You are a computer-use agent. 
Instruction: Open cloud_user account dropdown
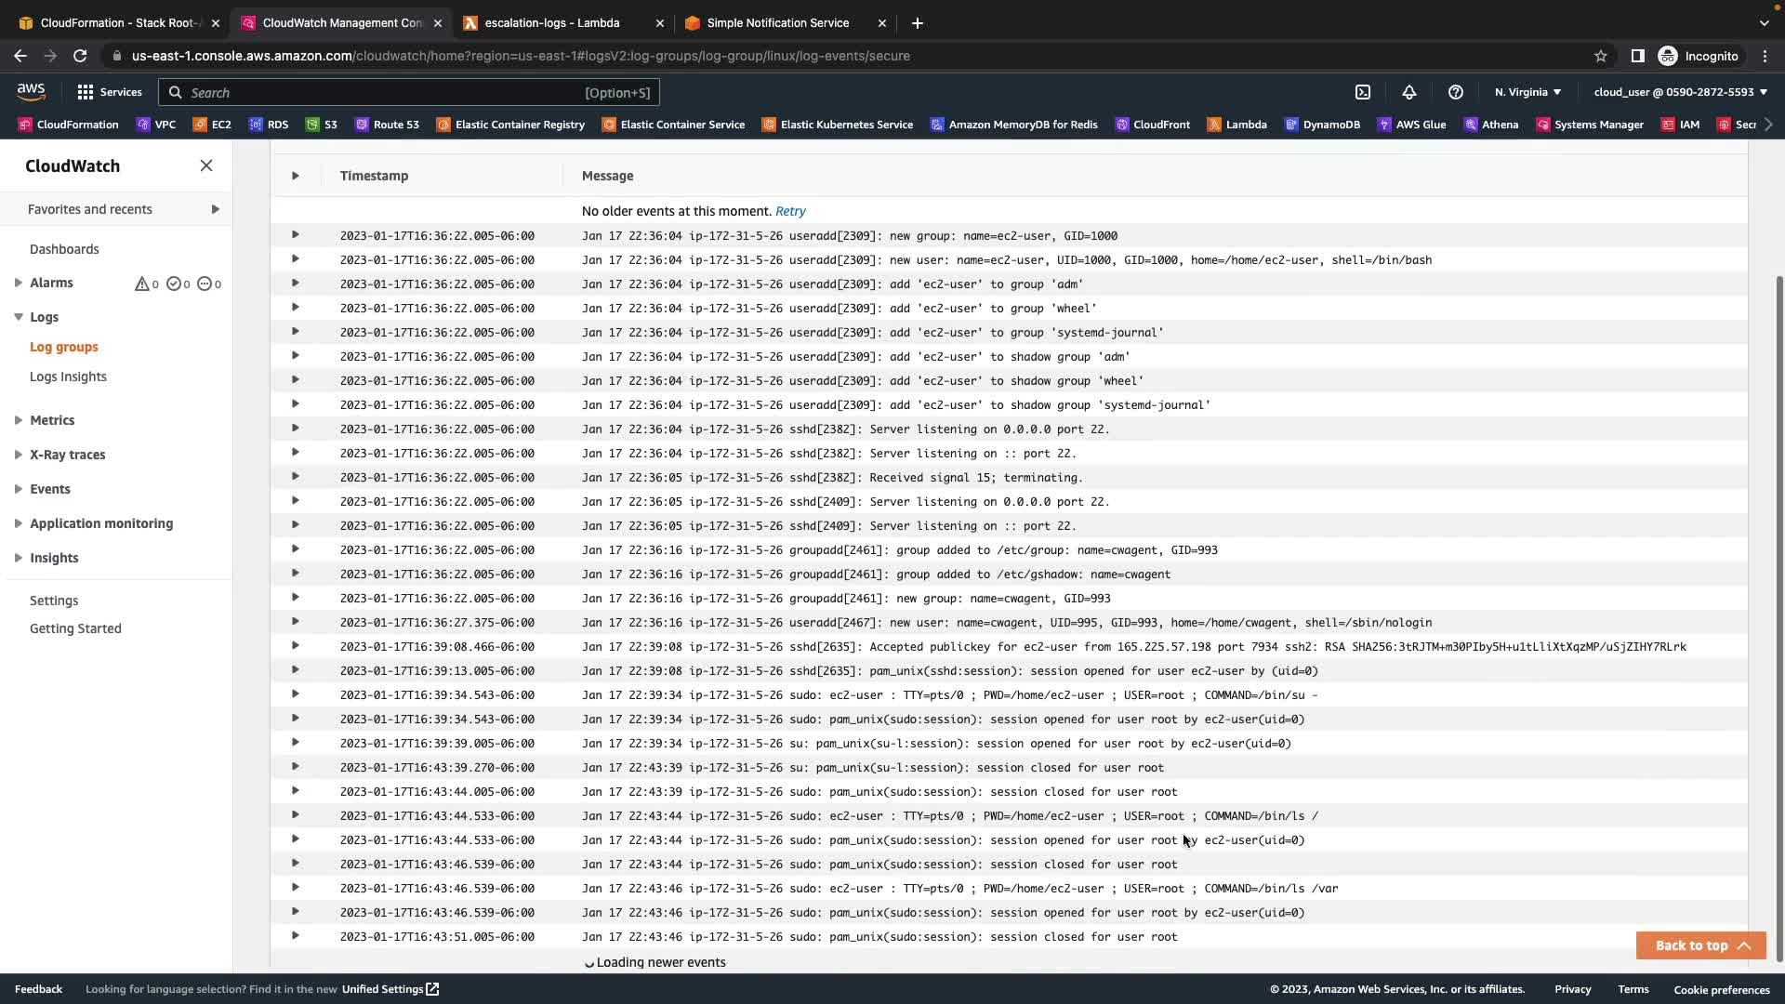coord(1680,92)
